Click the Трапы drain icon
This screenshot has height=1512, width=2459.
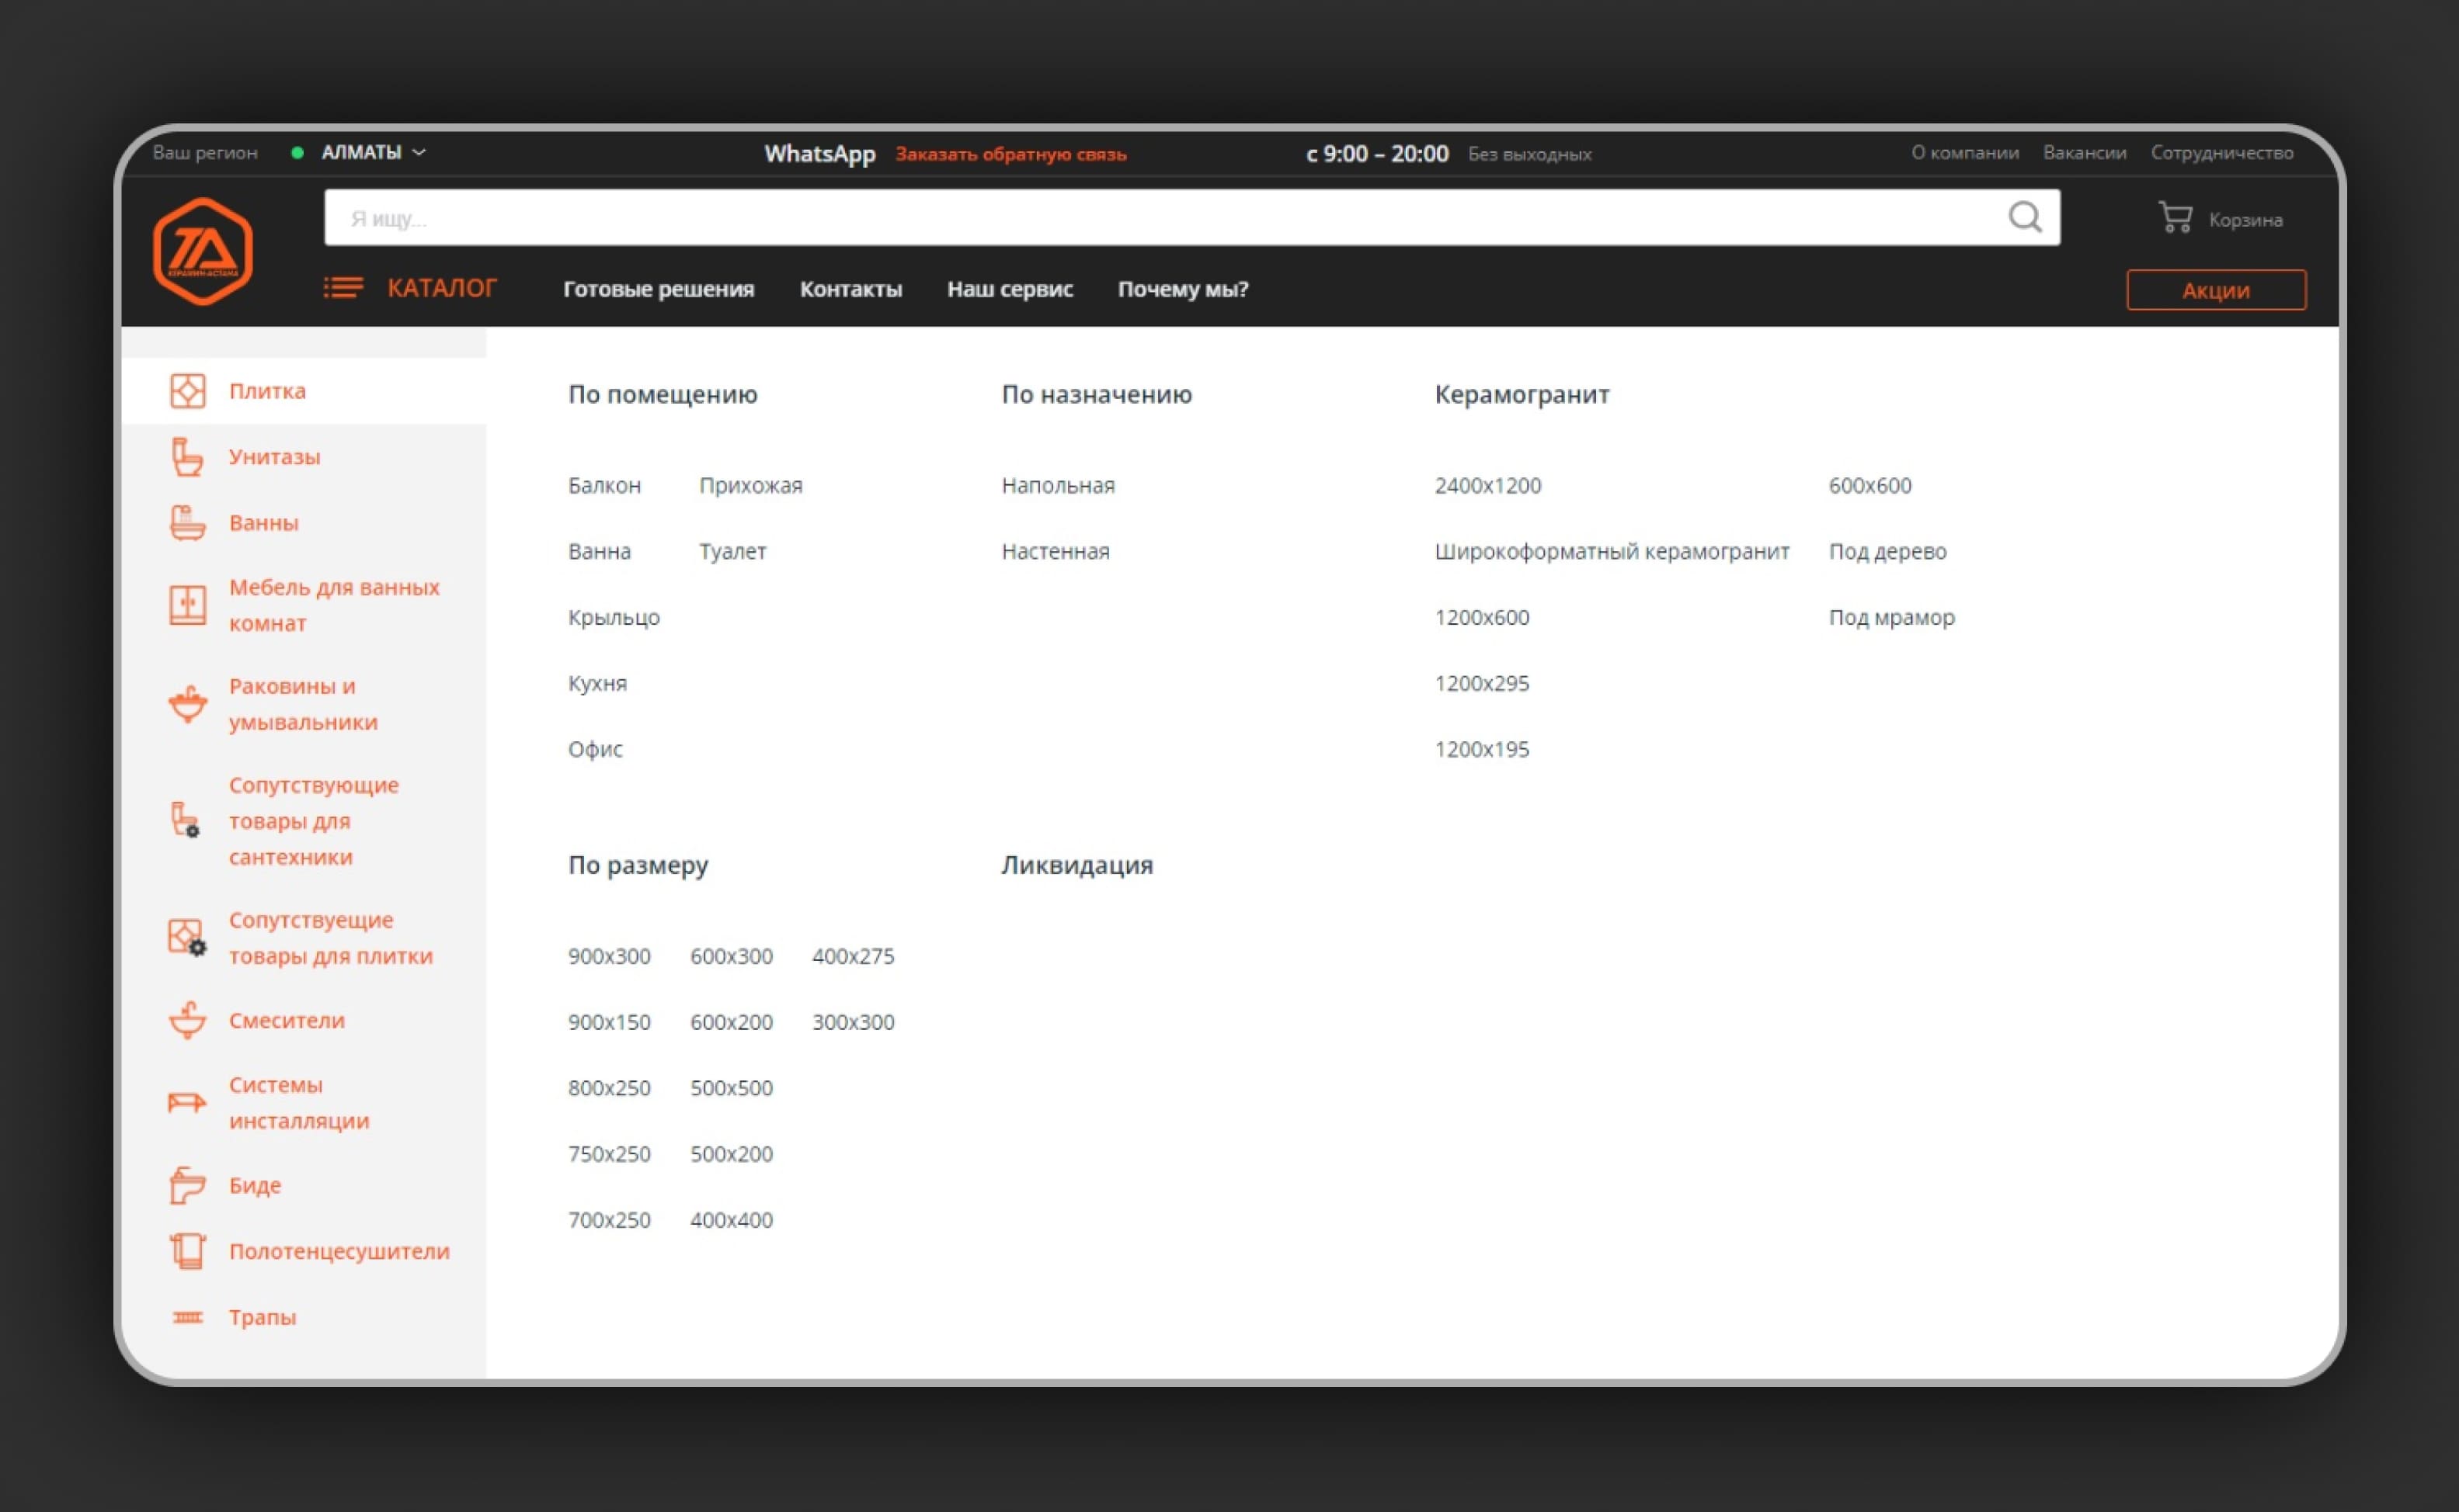pos(187,1317)
